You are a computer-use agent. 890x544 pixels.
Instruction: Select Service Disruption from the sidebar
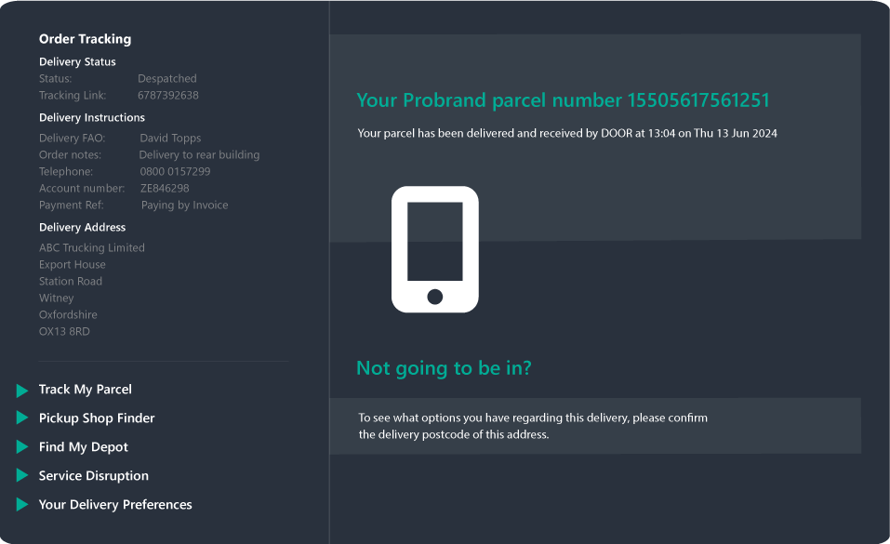point(93,476)
